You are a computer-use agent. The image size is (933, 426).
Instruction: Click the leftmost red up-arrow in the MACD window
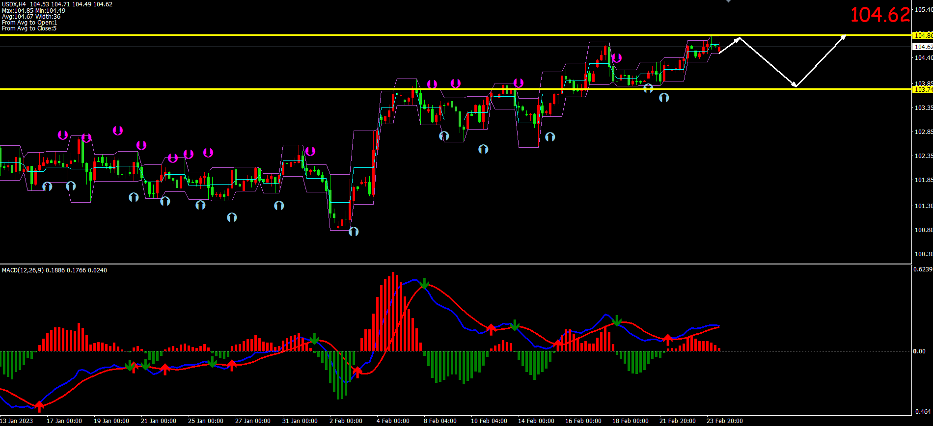(x=39, y=406)
